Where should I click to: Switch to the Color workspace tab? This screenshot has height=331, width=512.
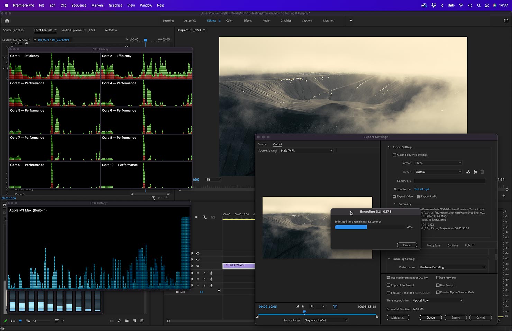pyautogui.click(x=229, y=21)
